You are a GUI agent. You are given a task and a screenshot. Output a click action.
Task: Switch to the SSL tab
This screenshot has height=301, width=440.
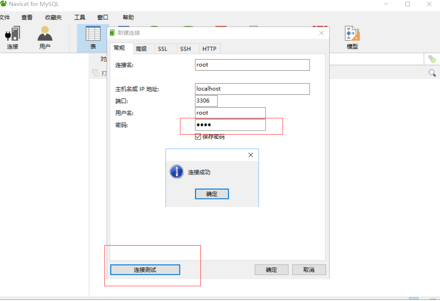tap(163, 49)
